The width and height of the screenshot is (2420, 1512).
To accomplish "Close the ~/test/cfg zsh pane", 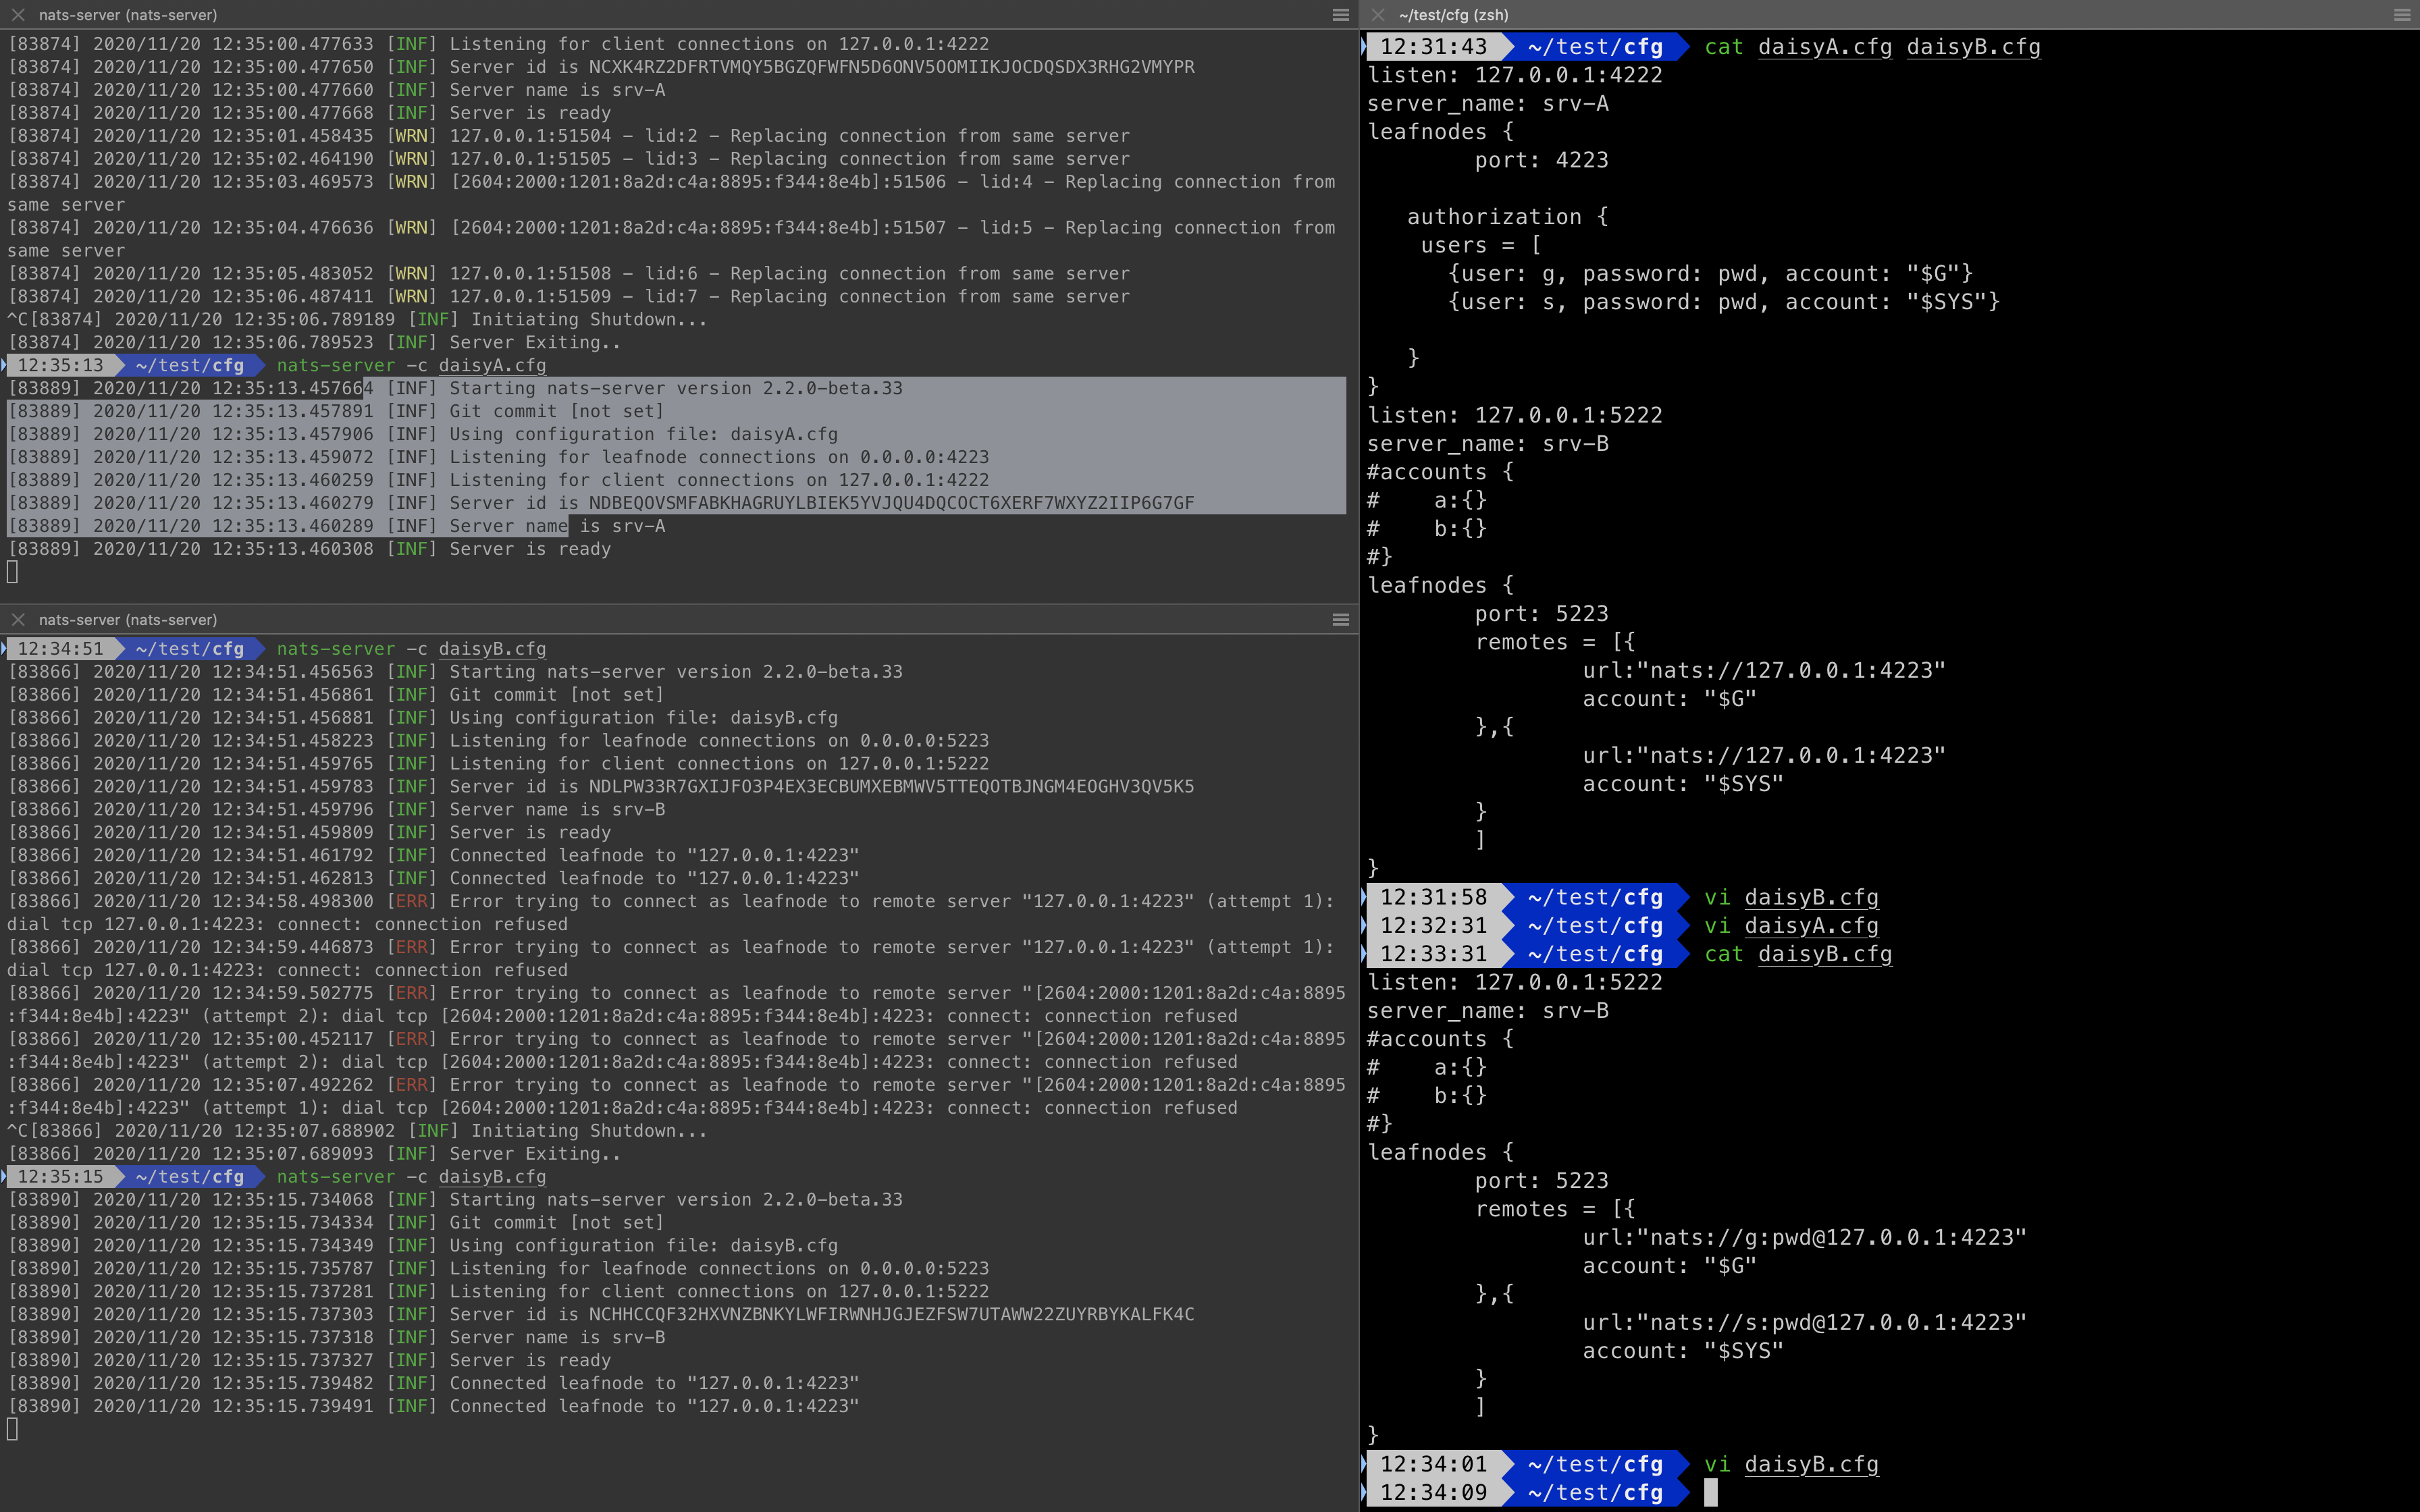I will pos(1378,15).
